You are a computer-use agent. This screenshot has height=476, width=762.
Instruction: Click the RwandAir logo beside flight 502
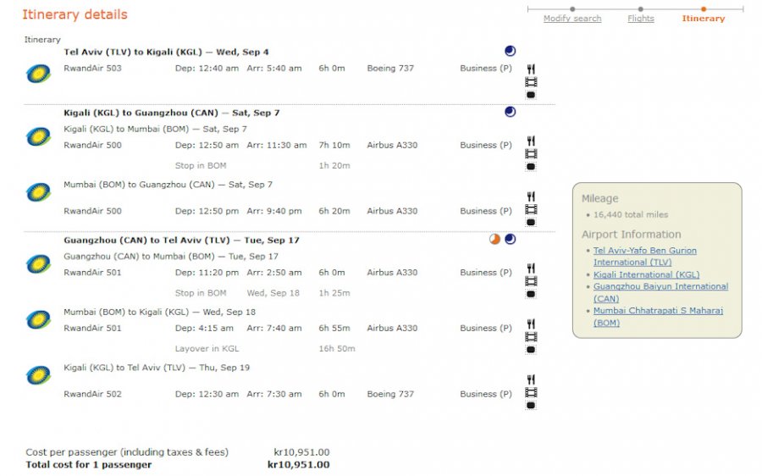pos(38,375)
